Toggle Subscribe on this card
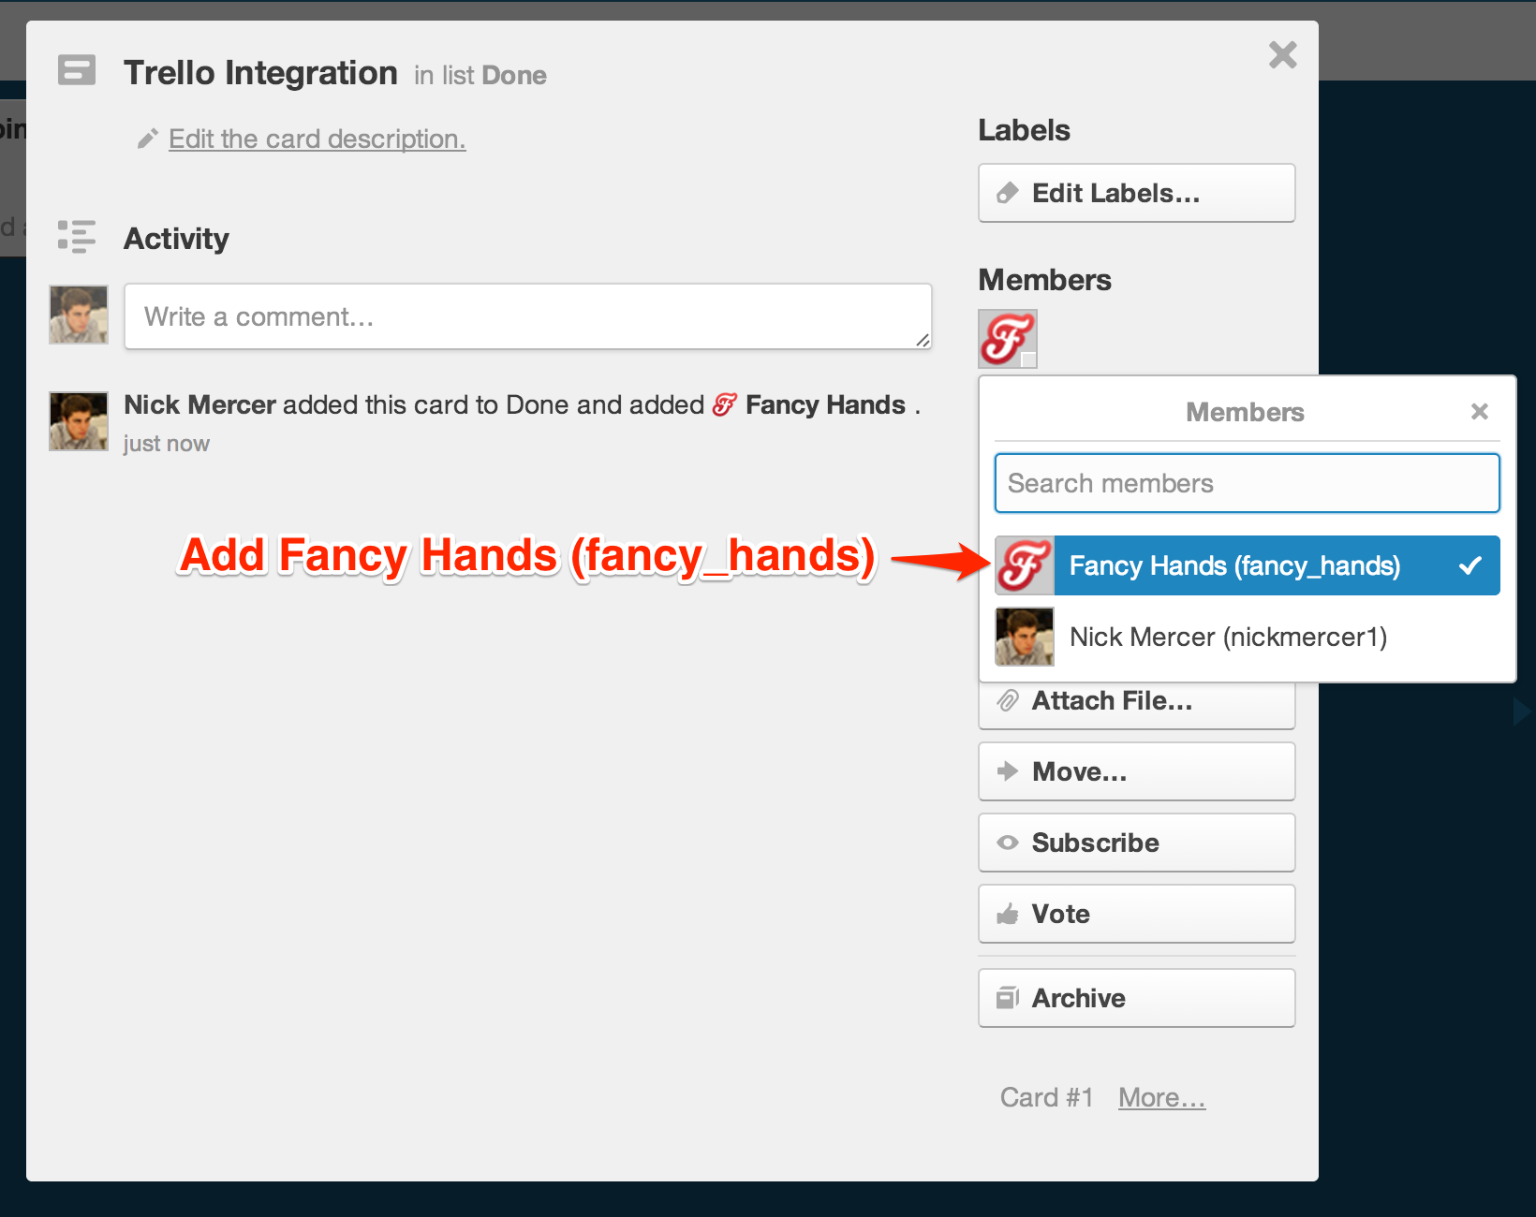Image resolution: width=1536 pixels, height=1217 pixels. tap(1136, 843)
